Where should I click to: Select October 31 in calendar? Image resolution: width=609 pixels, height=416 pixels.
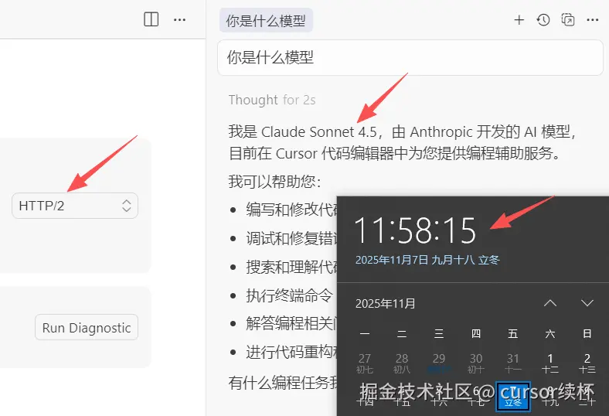[x=512, y=363]
